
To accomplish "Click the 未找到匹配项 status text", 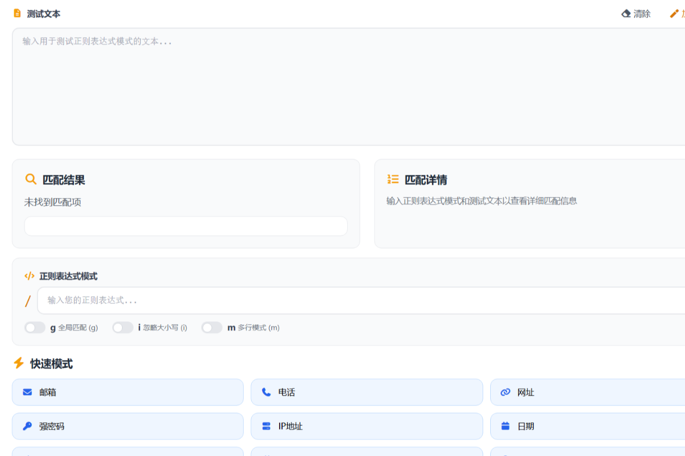I will (52, 202).
